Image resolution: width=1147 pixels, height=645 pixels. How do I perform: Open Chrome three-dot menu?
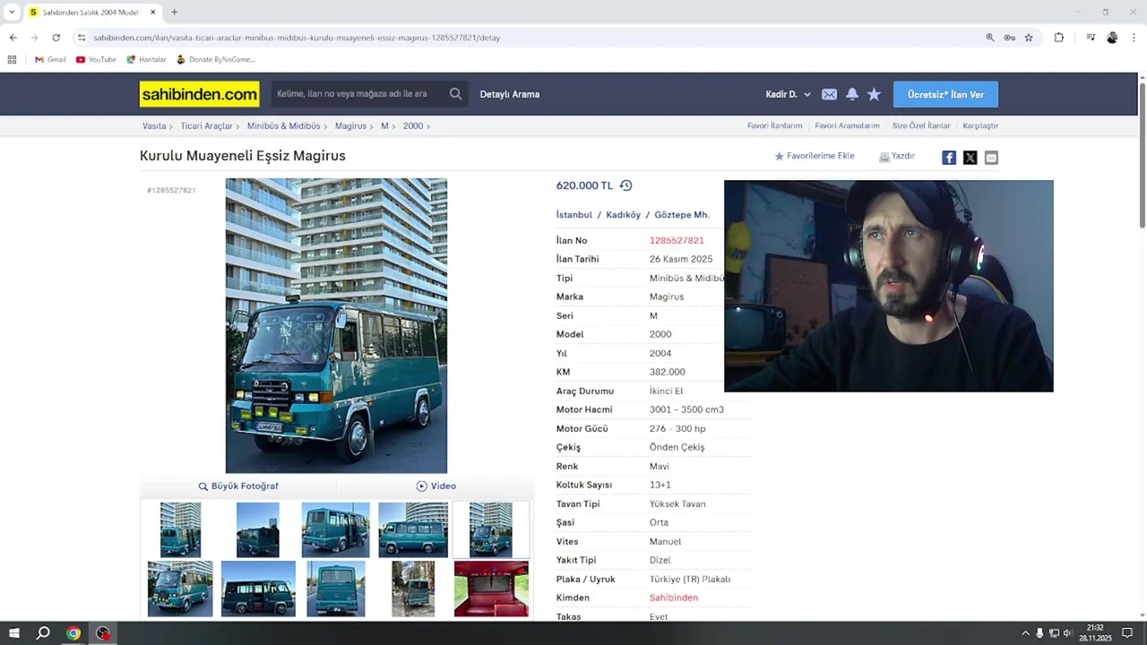1134,38
